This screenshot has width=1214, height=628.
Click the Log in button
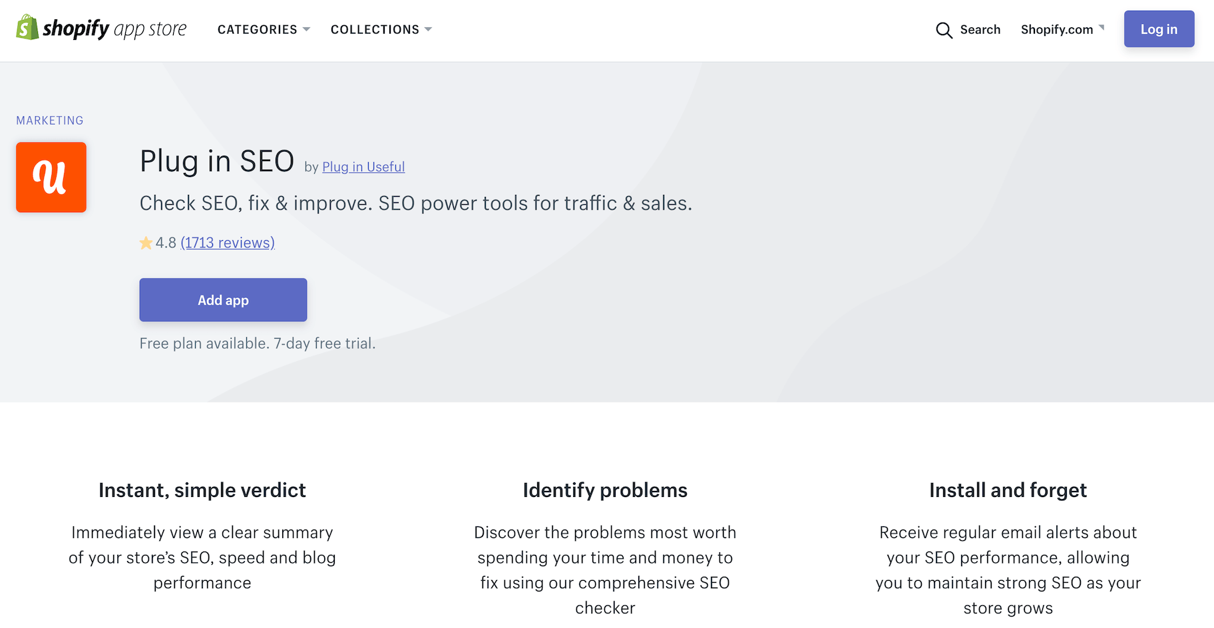coord(1158,29)
